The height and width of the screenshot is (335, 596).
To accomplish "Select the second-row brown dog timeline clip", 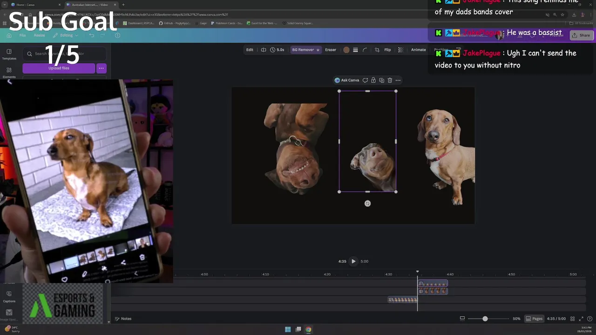I will [x=433, y=291].
